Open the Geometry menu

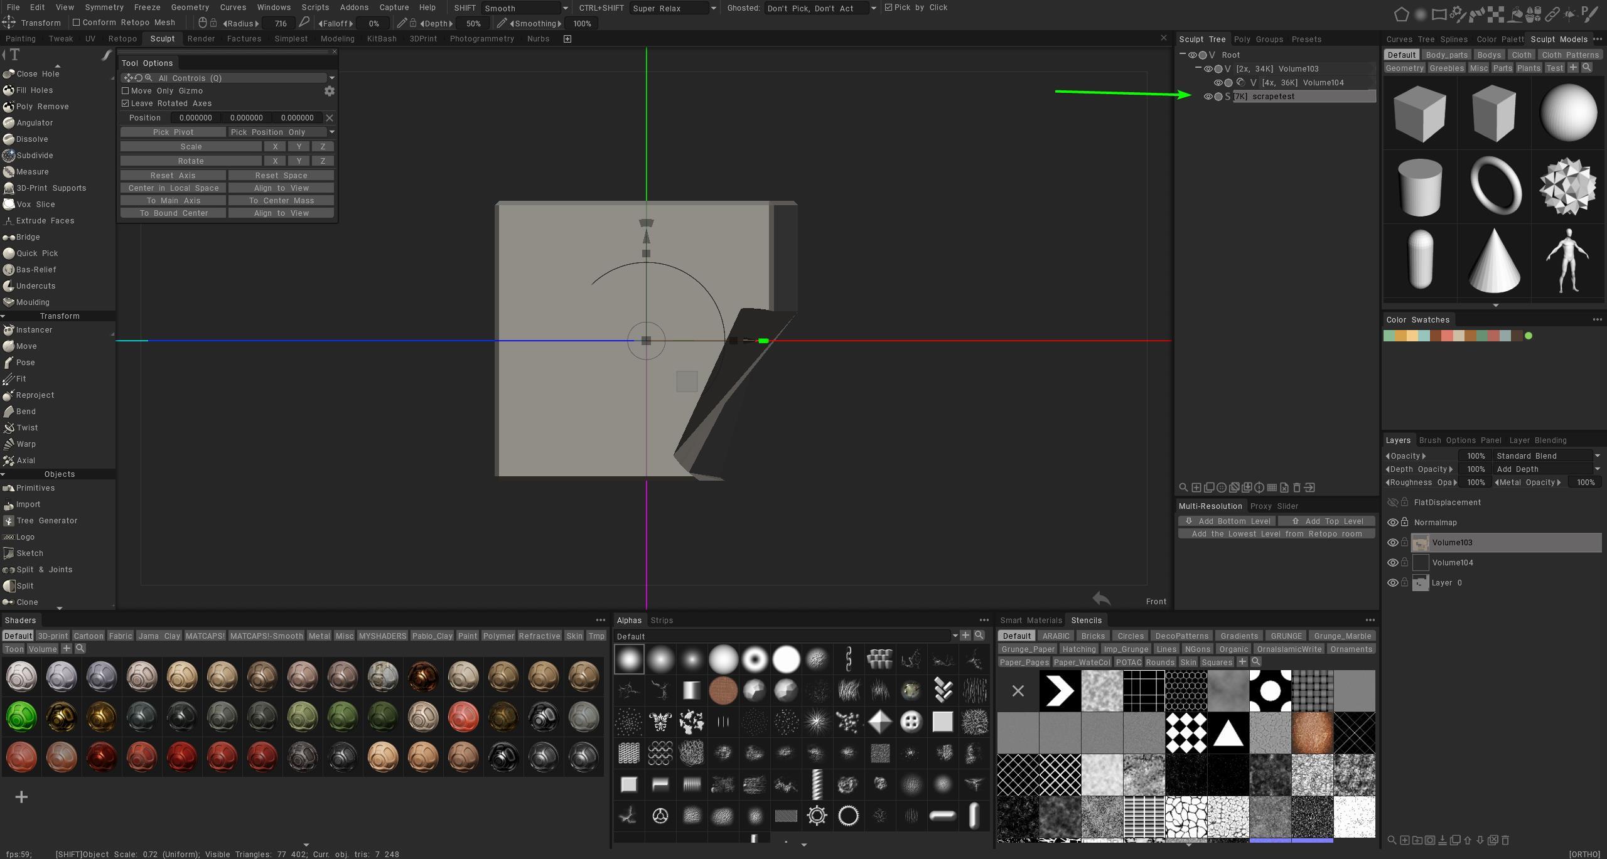[x=190, y=8]
